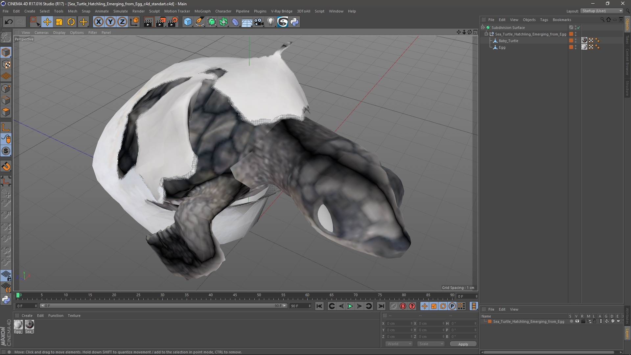Screen dimensions: 631x355
Task: Toggle Position key recording
Action: [x=424, y=306]
